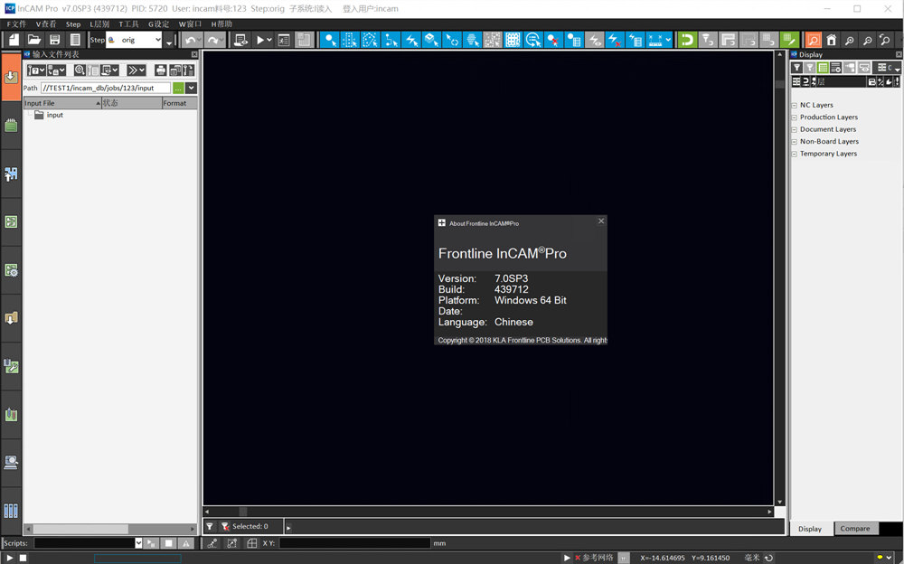Open the Step dropdown showing orig
Viewport: 904px width, 564px height.
click(x=134, y=40)
